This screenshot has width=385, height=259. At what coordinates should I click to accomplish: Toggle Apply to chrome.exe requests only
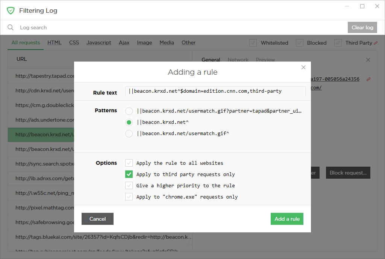(x=129, y=197)
